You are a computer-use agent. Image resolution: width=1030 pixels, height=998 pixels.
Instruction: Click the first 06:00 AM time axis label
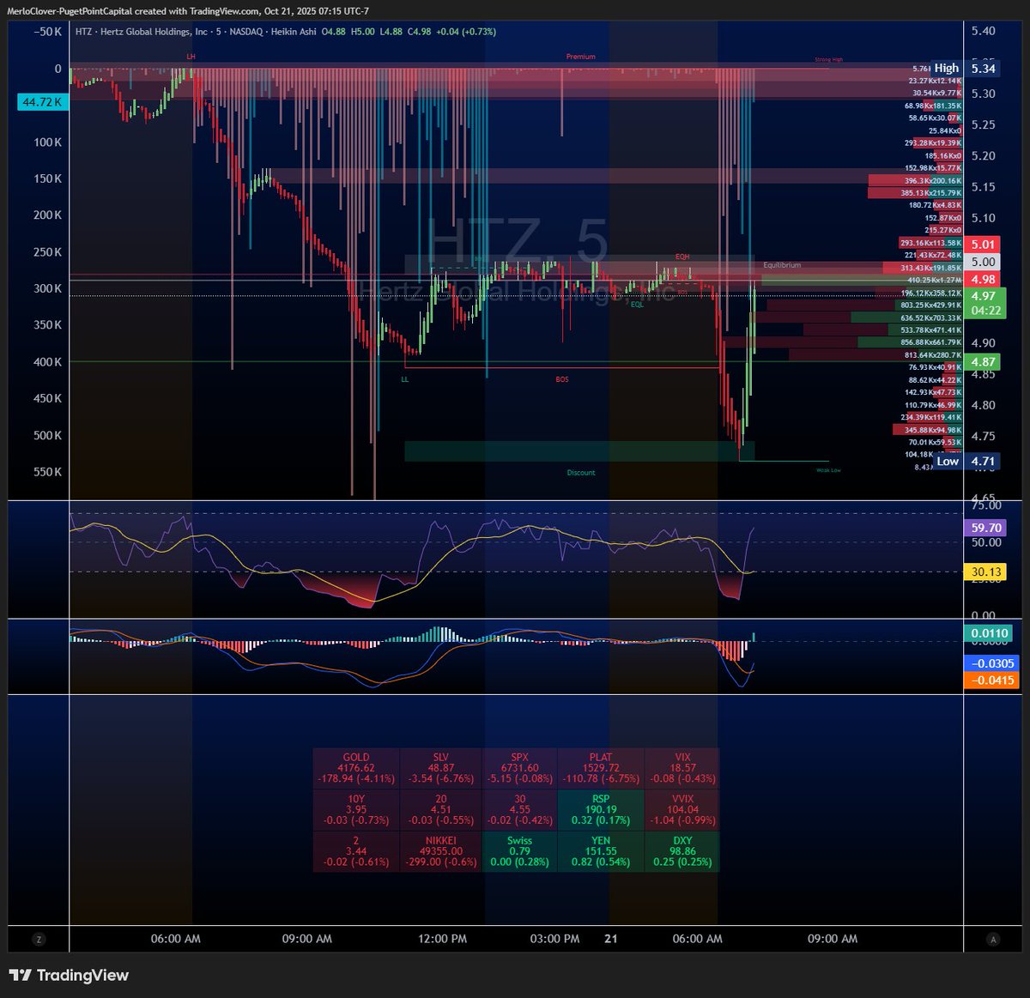pos(176,939)
